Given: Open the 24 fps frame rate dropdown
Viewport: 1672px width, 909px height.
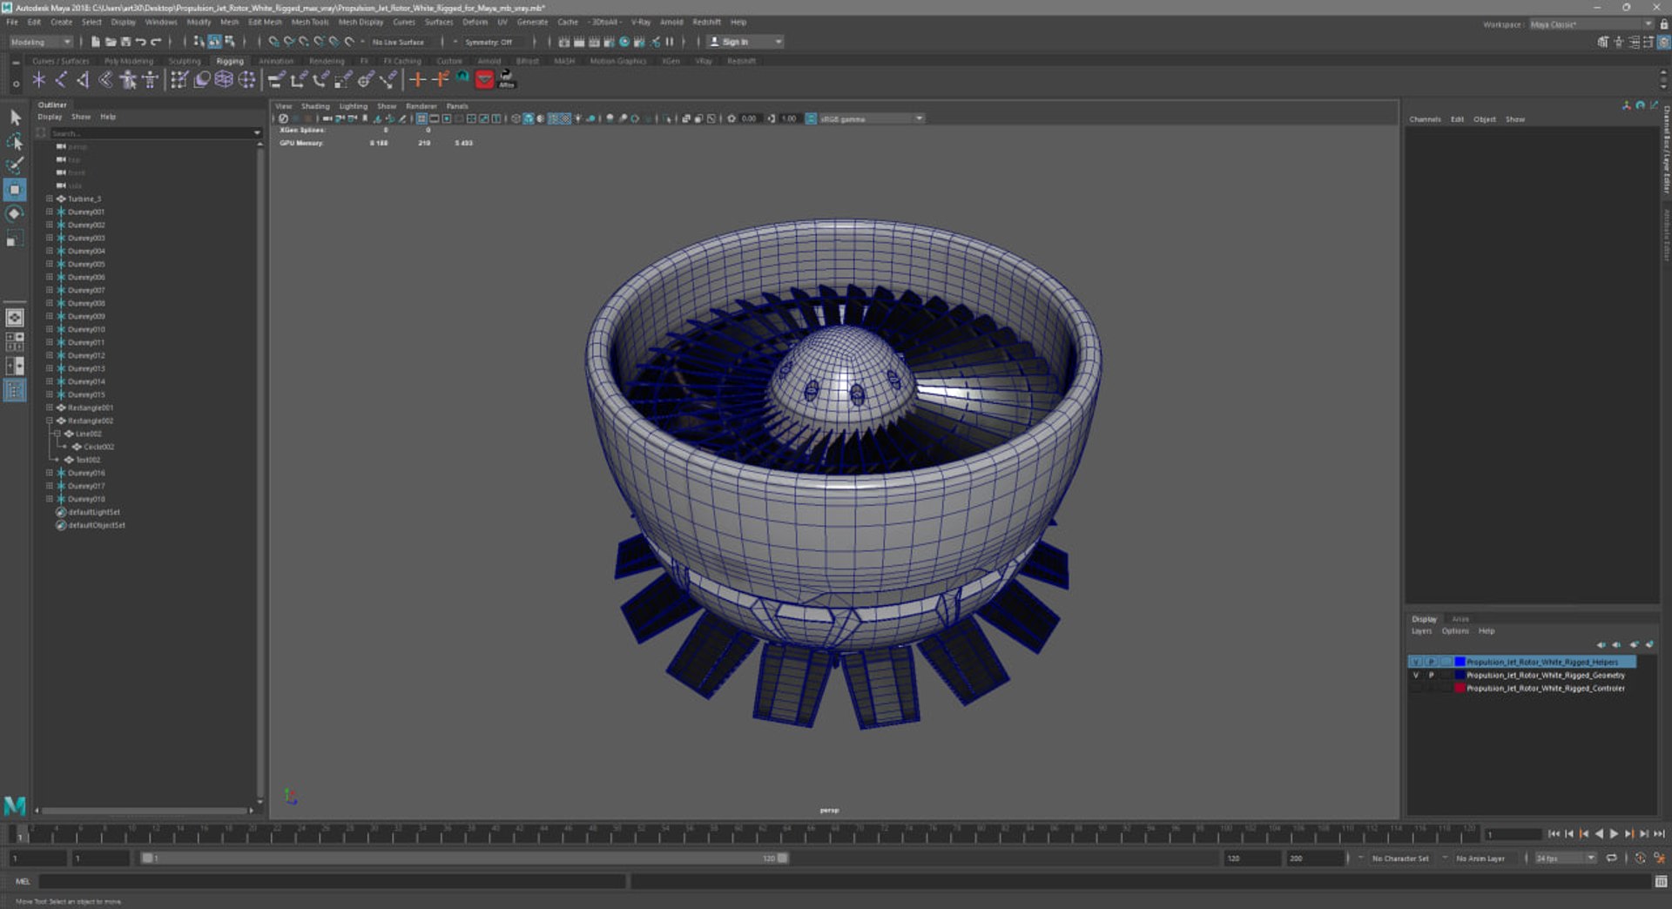Looking at the screenshot, I should tap(1565, 858).
